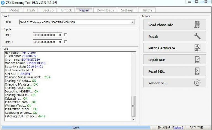212x130 pixels.
Task: Click the log scroll down arrow
Action: coord(133,119)
